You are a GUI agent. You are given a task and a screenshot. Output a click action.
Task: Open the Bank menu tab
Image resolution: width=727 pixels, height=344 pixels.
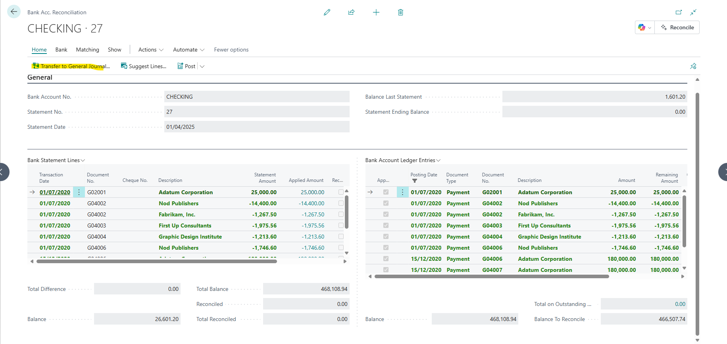pyautogui.click(x=61, y=50)
